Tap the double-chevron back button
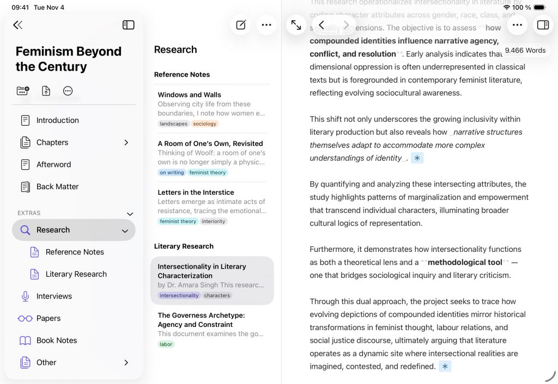Image resolution: width=558 pixels, height=384 pixels. pyautogui.click(x=18, y=25)
